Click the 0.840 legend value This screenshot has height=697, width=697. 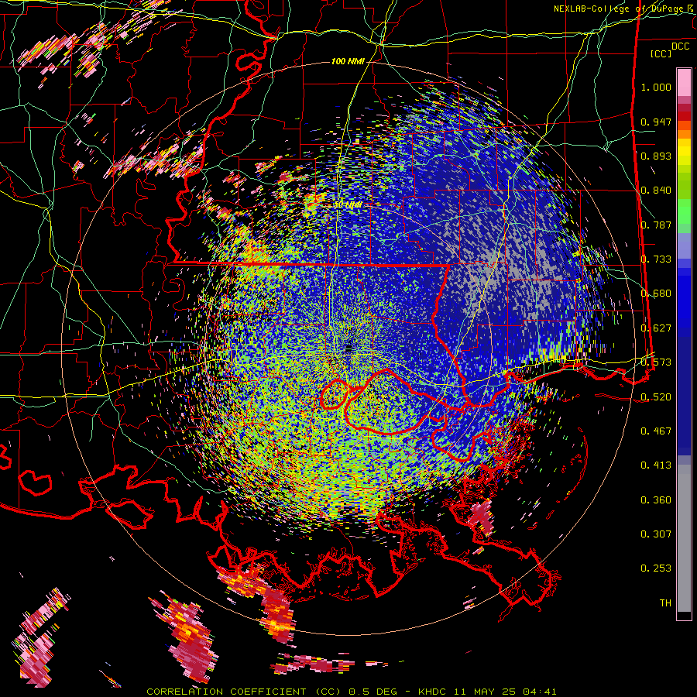click(656, 191)
